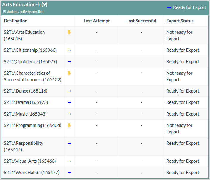Click the export arrow for Drama
The width and height of the screenshot is (210, 180).
click(x=70, y=102)
